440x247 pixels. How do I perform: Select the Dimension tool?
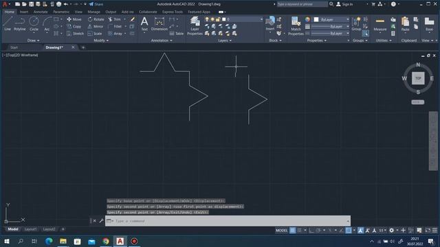(159, 23)
